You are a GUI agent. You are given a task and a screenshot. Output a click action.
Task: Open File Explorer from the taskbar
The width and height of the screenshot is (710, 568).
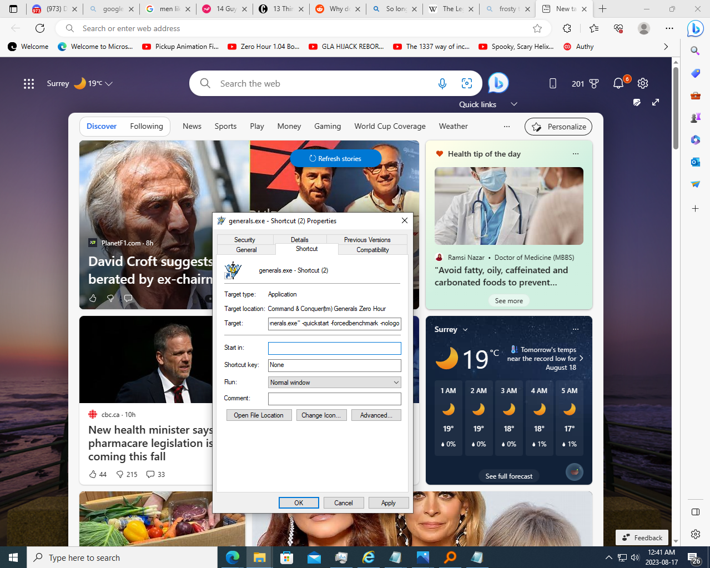click(x=259, y=557)
